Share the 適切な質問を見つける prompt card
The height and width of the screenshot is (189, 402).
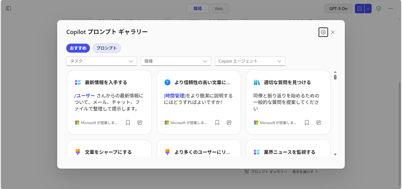coord(319,123)
